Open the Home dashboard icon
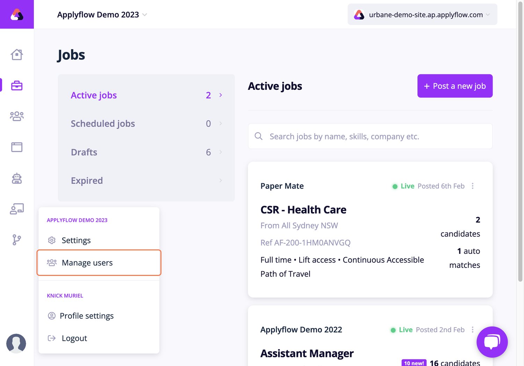Screen dimensions: 524x366 coord(16,54)
